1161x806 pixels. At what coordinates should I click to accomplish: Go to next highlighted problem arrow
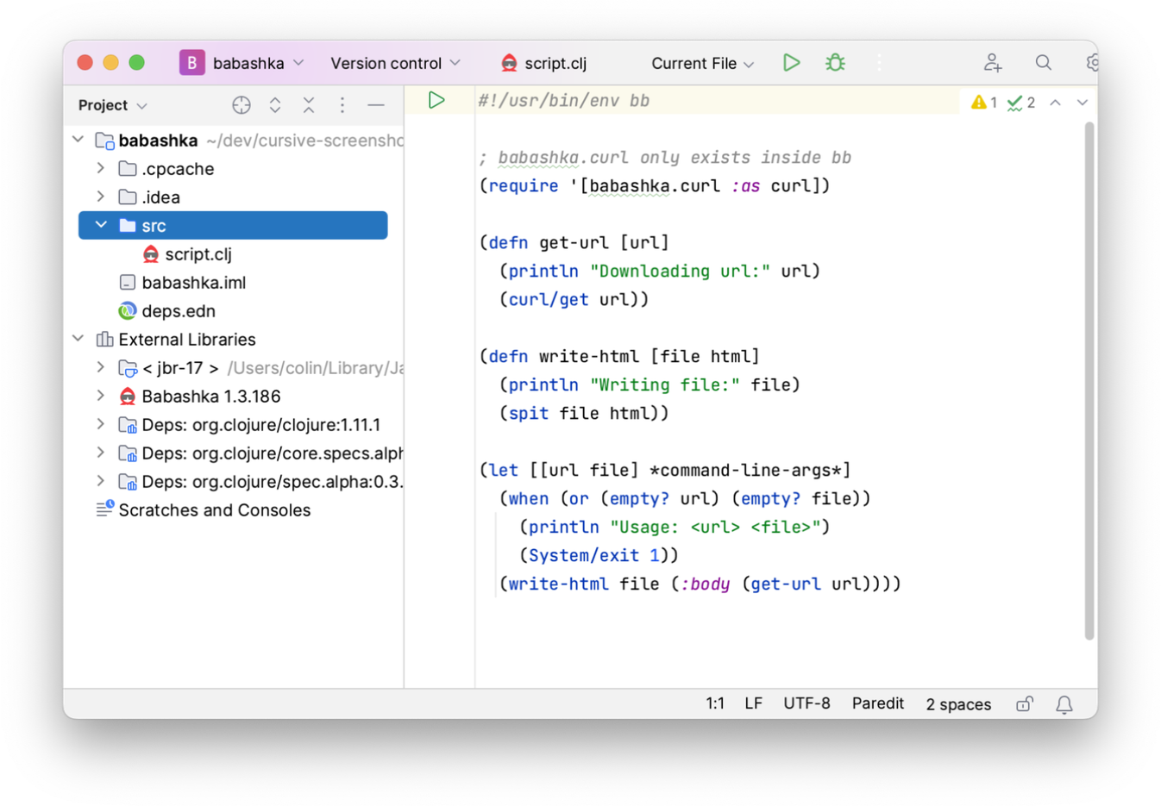pyautogui.click(x=1082, y=103)
